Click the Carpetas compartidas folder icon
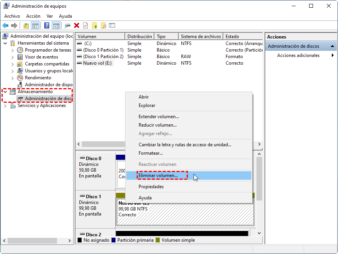This screenshot has height=254, width=338. click(20, 64)
